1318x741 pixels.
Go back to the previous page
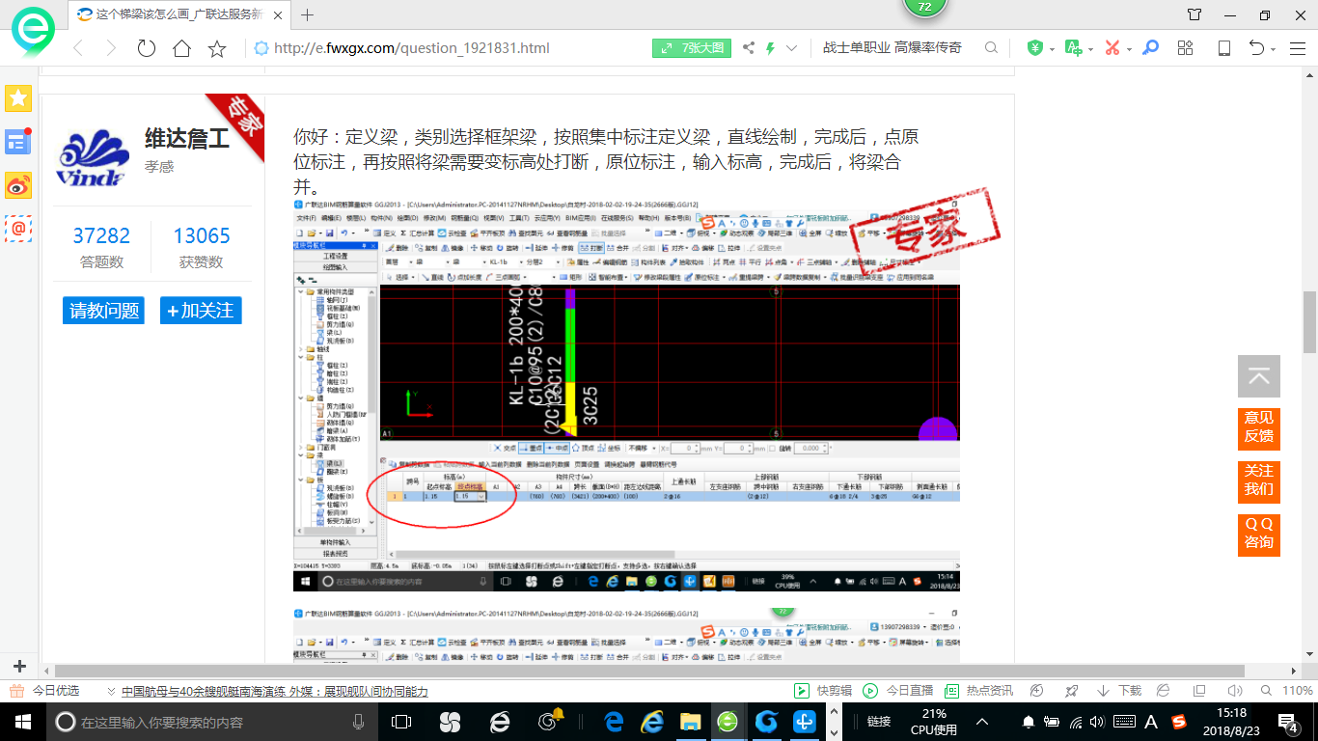coord(78,48)
